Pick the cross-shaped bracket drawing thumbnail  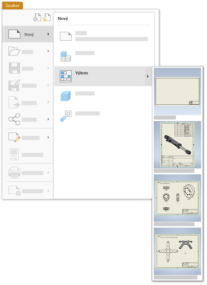pyautogui.click(x=177, y=251)
